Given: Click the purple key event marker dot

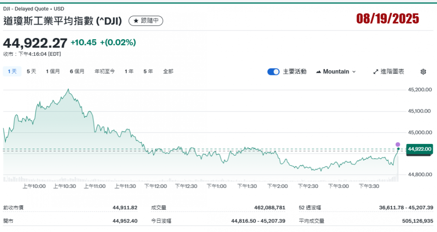Looking at the screenshot, I should pyautogui.click(x=398, y=144).
